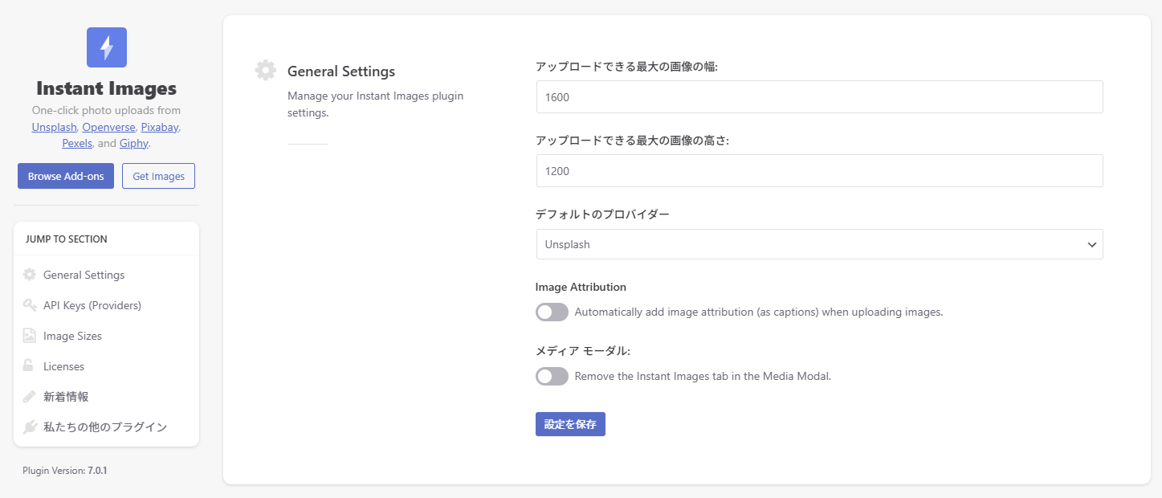Enable the Image Attribution toggle
This screenshot has height=498, width=1162.
coord(552,312)
